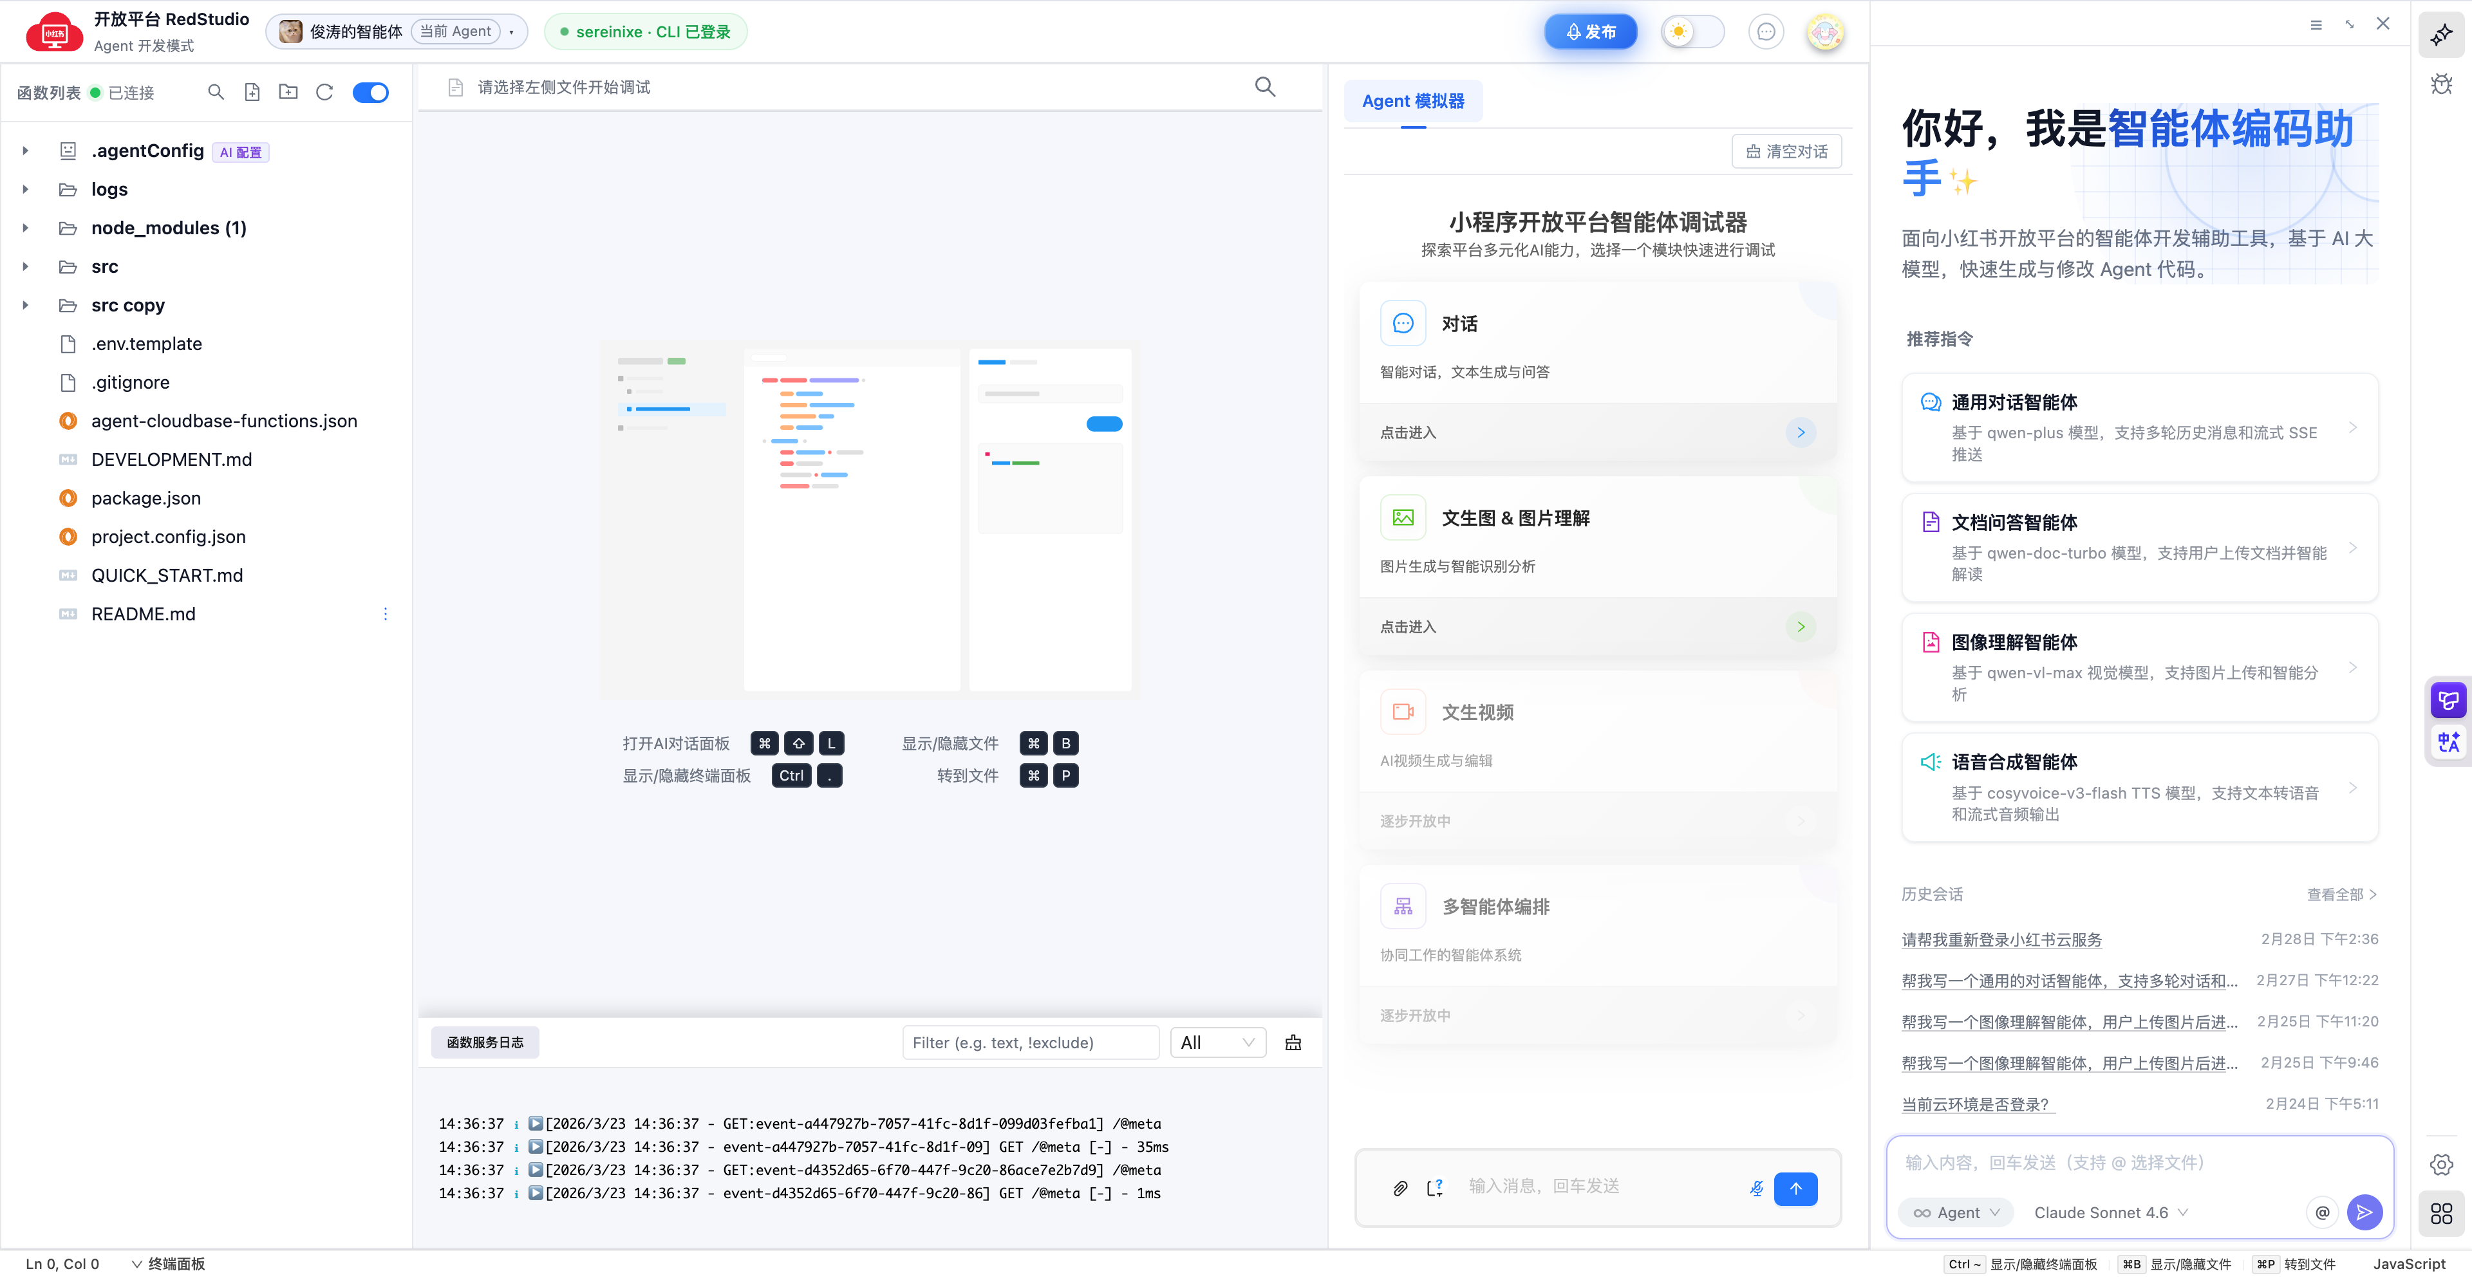Refresh the function list
Image resolution: width=2472 pixels, height=1278 pixels.
pyautogui.click(x=324, y=92)
